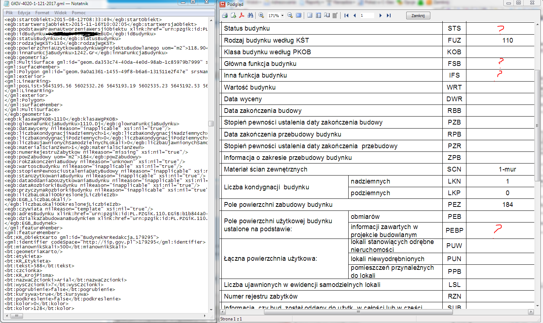This screenshot has height=323, width=543.
Task: Click '<bt:tekst>588</bt:tekst>' line in Notatnik
Action: (39, 266)
